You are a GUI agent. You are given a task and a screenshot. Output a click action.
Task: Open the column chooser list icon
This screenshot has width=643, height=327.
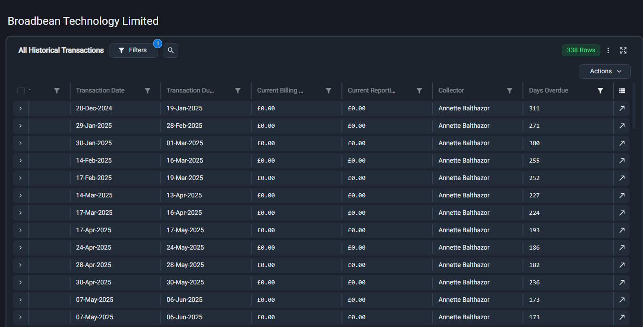(x=622, y=91)
